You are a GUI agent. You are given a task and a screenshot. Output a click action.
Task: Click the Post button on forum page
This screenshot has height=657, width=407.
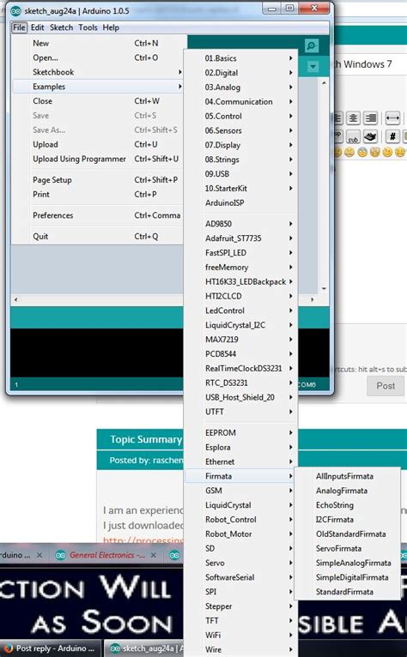point(386,386)
